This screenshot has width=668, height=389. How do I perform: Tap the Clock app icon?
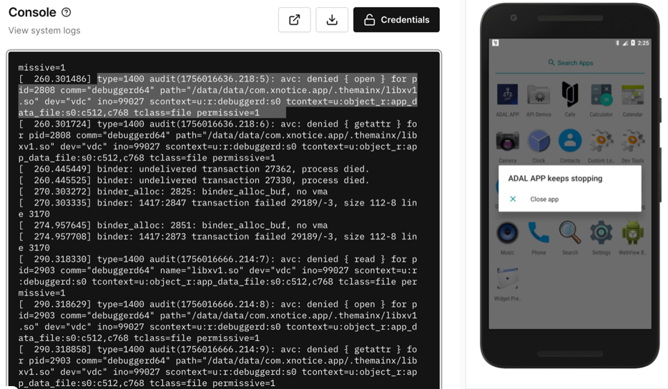539,142
